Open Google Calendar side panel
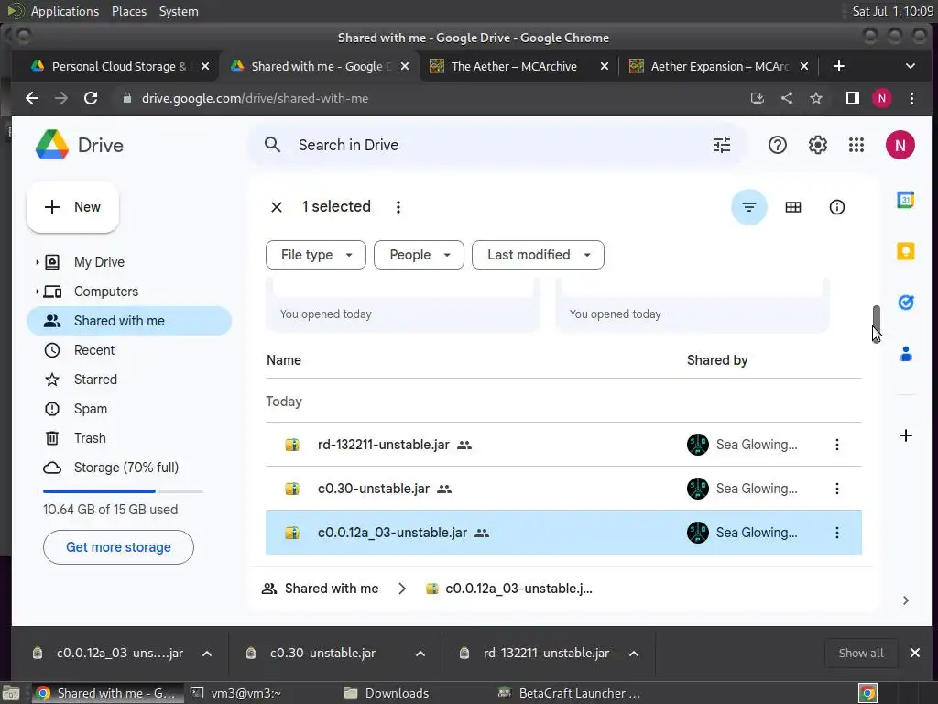The image size is (938, 704). point(905,200)
